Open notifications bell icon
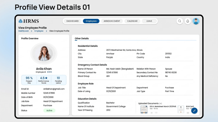218x122 pixels. pyautogui.click(x=188, y=21)
